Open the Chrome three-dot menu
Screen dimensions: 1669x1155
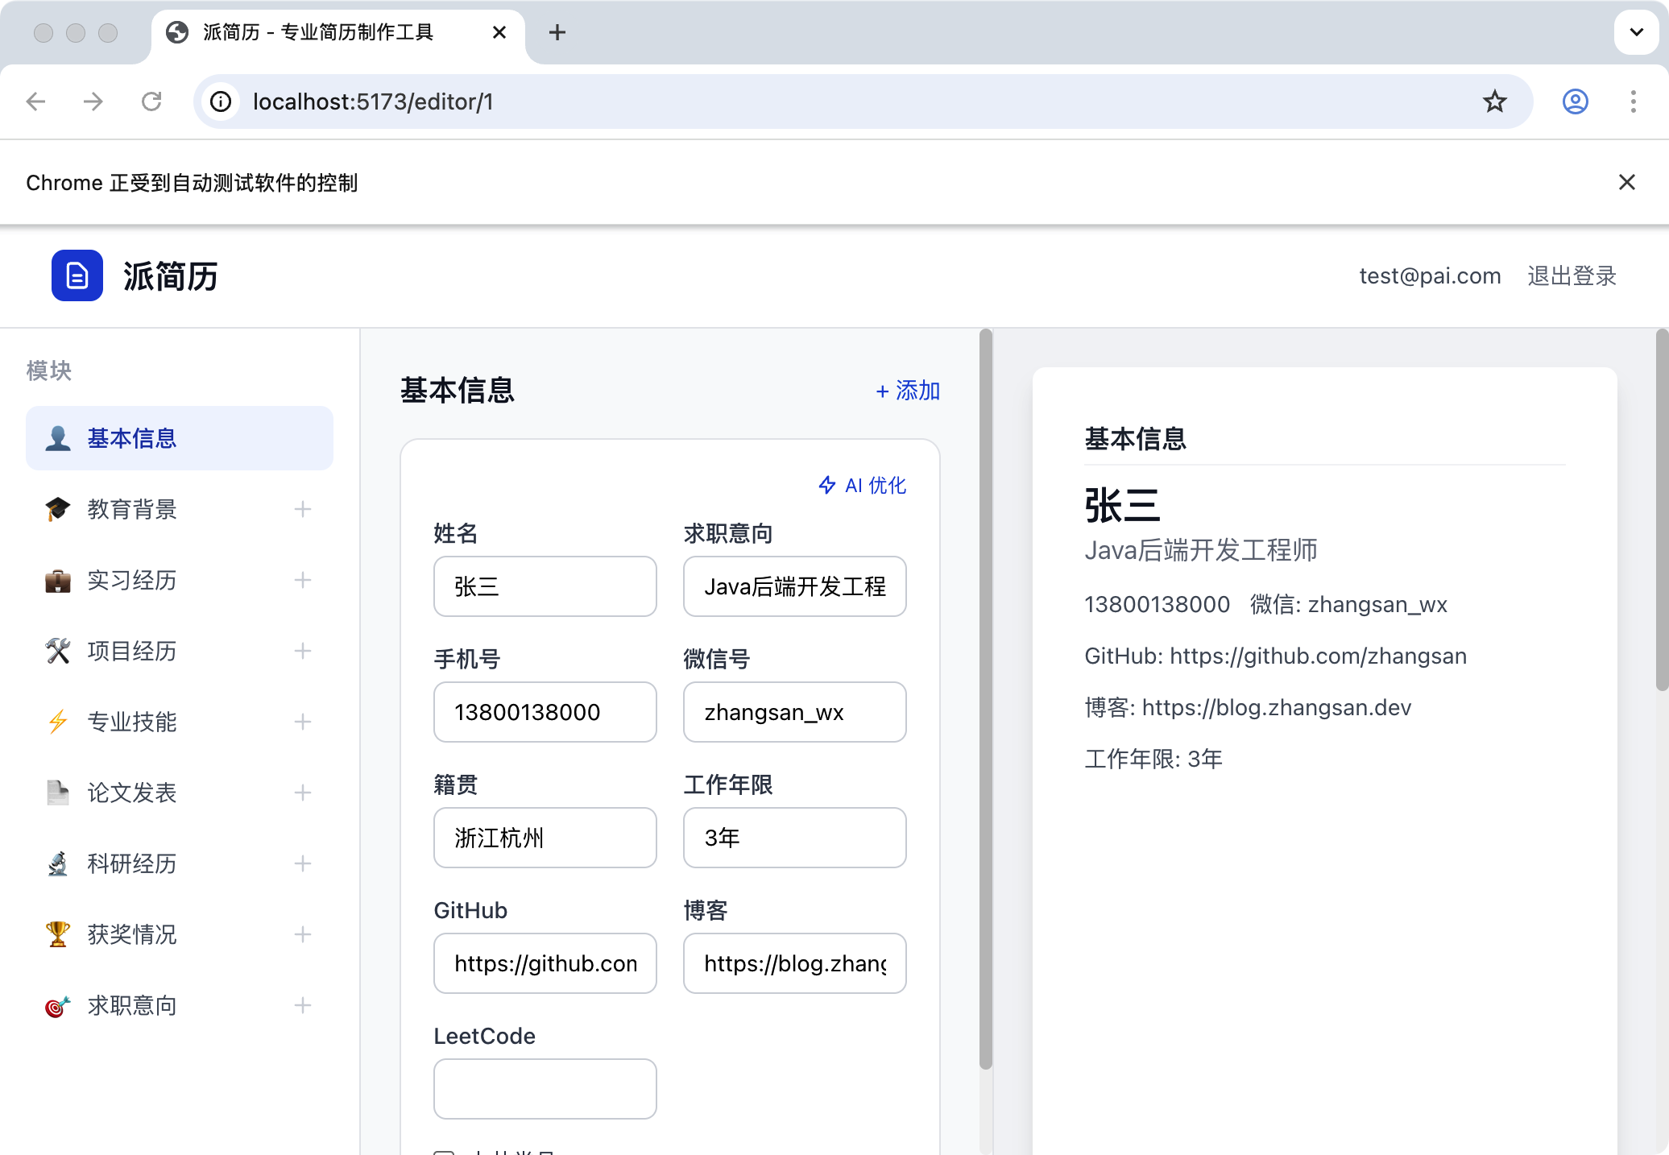point(1633,101)
